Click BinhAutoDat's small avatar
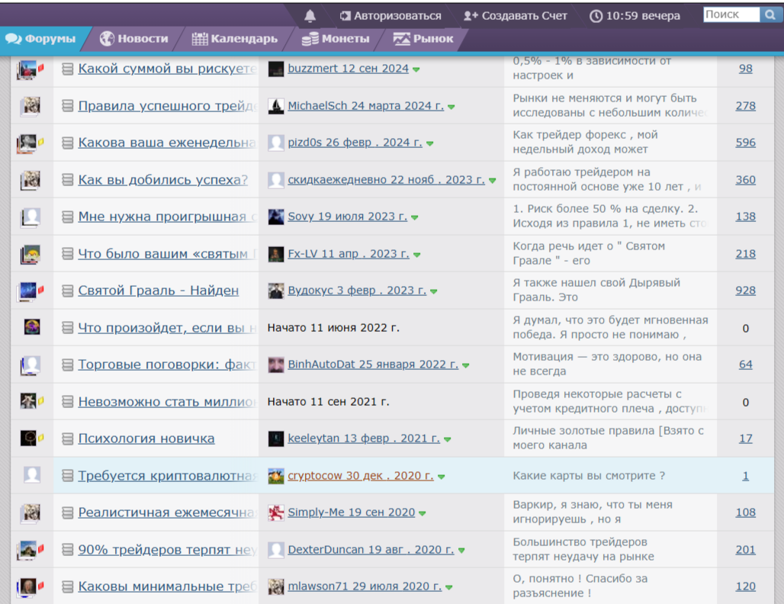This screenshot has height=604, width=784. coord(276,365)
